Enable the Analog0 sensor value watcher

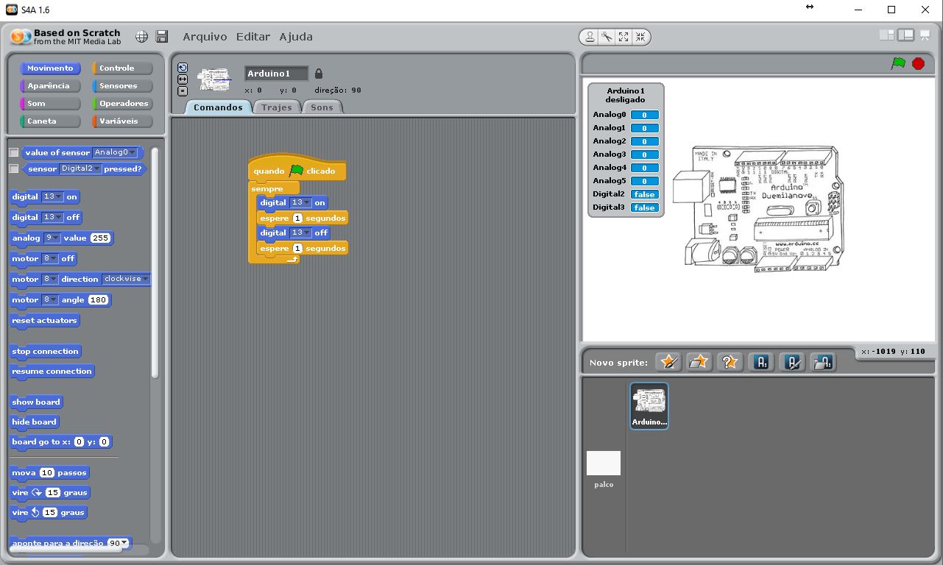pos(13,152)
